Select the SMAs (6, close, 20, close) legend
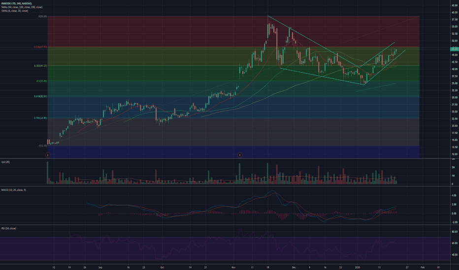Screen dimensions: 459x270 pyautogui.click(x=15, y=11)
